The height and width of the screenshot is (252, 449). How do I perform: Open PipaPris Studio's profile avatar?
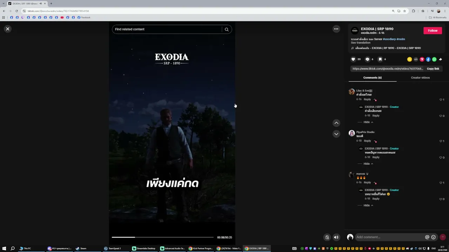click(x=351, y=133)
